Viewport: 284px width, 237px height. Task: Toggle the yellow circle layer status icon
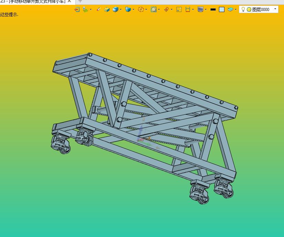click(x=249, y=10)
